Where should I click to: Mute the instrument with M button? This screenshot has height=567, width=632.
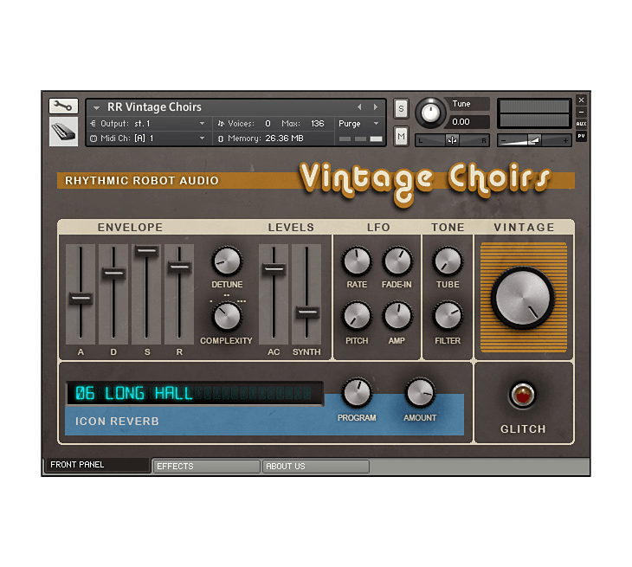pos(401,137)
